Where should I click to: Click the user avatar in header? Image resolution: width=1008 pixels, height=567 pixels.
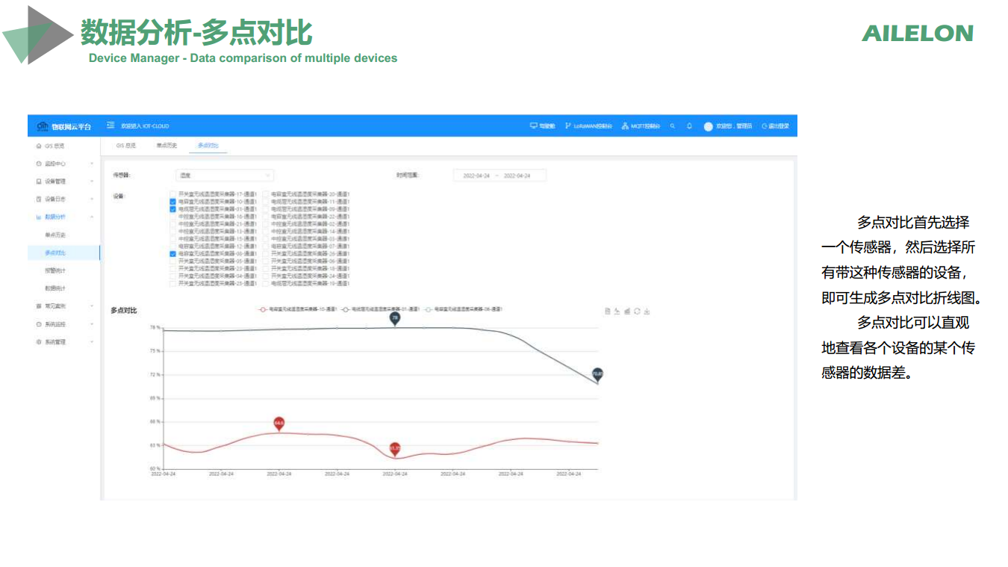click(709, 126)
